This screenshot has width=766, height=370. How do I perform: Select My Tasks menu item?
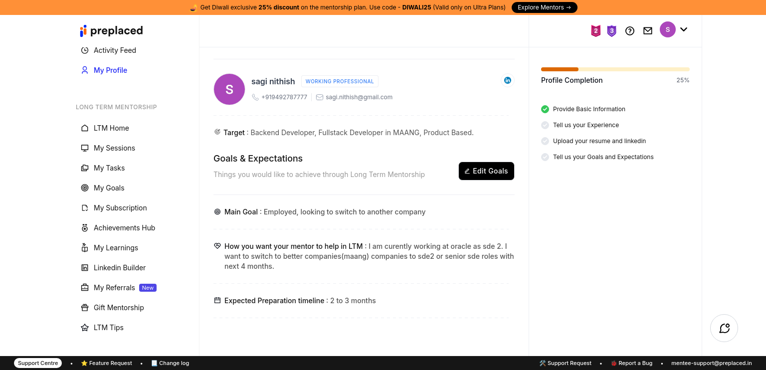pyautogui.click(x=109, y=168)
